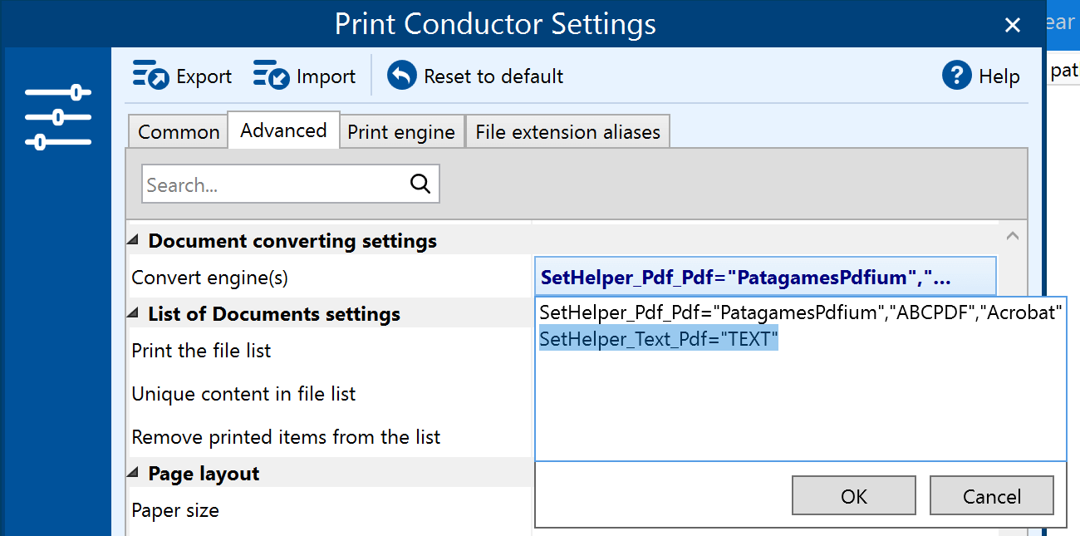Open the Print engine tab
Screen dimensions: 1080x536
(400, 132)
